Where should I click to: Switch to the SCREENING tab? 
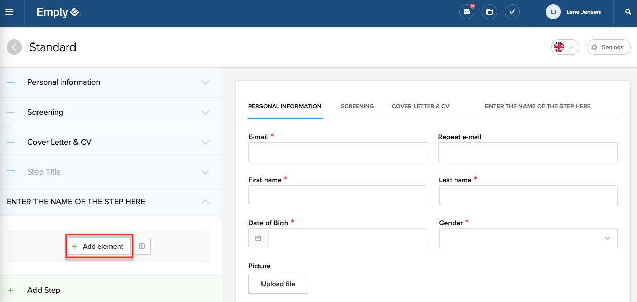pos(357,106)
